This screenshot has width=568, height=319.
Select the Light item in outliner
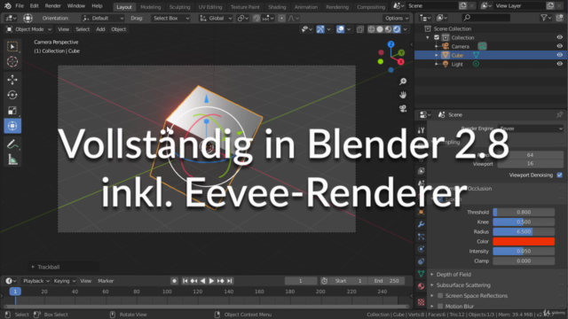[457, 64]
